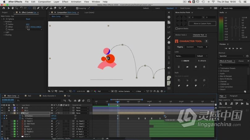Click the Motion Blur enable icon in the timeline header
Viewport: 250px width, 140px height.
[83, 101]
